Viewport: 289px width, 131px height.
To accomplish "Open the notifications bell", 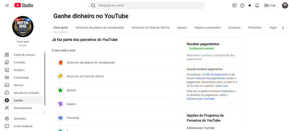I will tap(257, 5).
